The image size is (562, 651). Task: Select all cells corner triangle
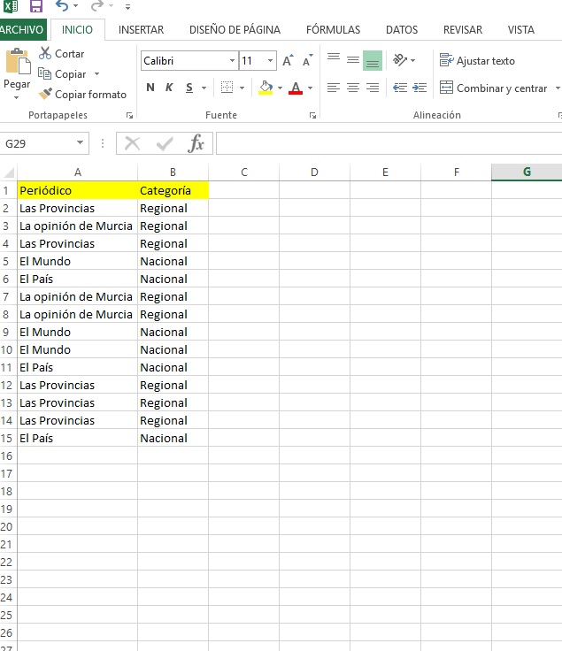[9, 172]
